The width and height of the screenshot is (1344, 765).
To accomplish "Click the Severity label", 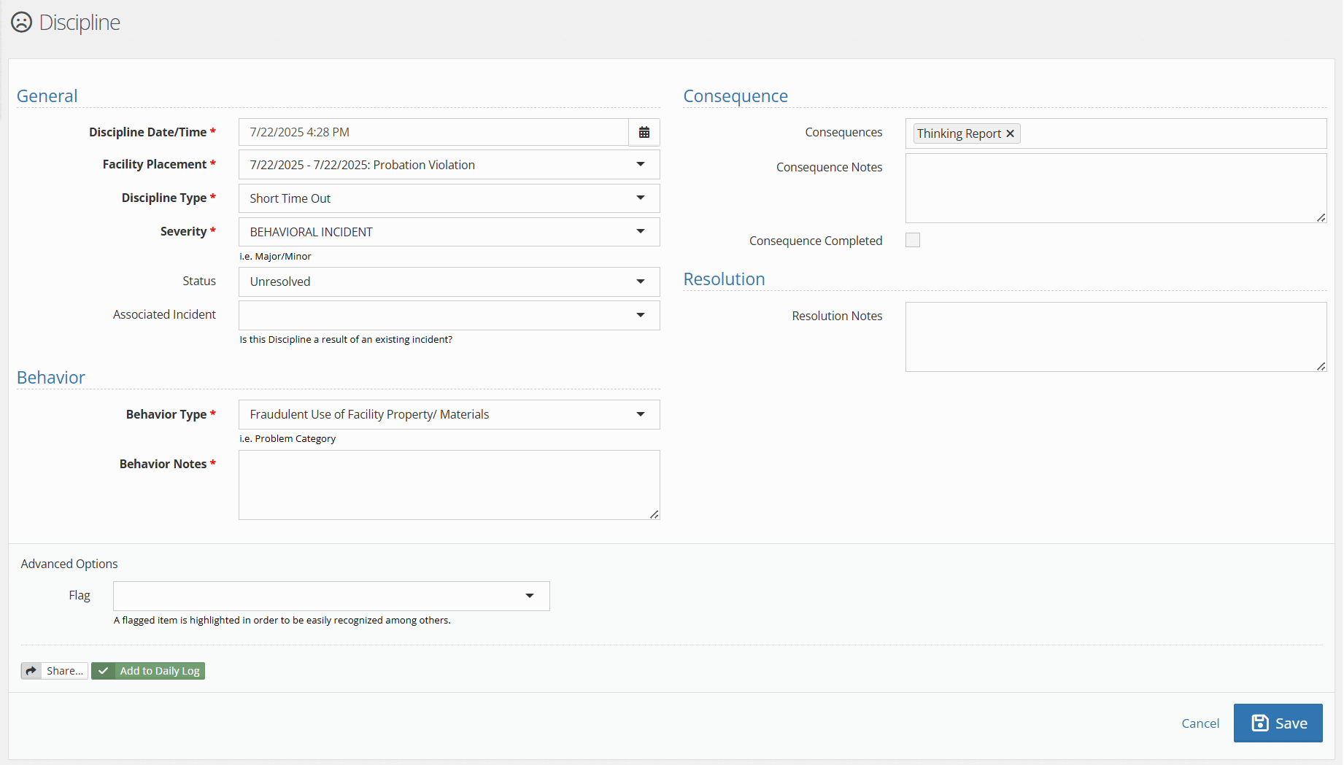I will click(183, 231).
